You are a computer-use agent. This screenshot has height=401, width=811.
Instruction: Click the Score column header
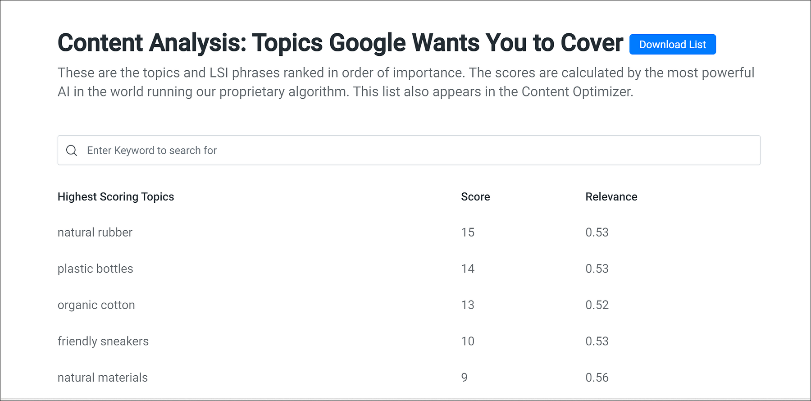[x=475, y=197]
